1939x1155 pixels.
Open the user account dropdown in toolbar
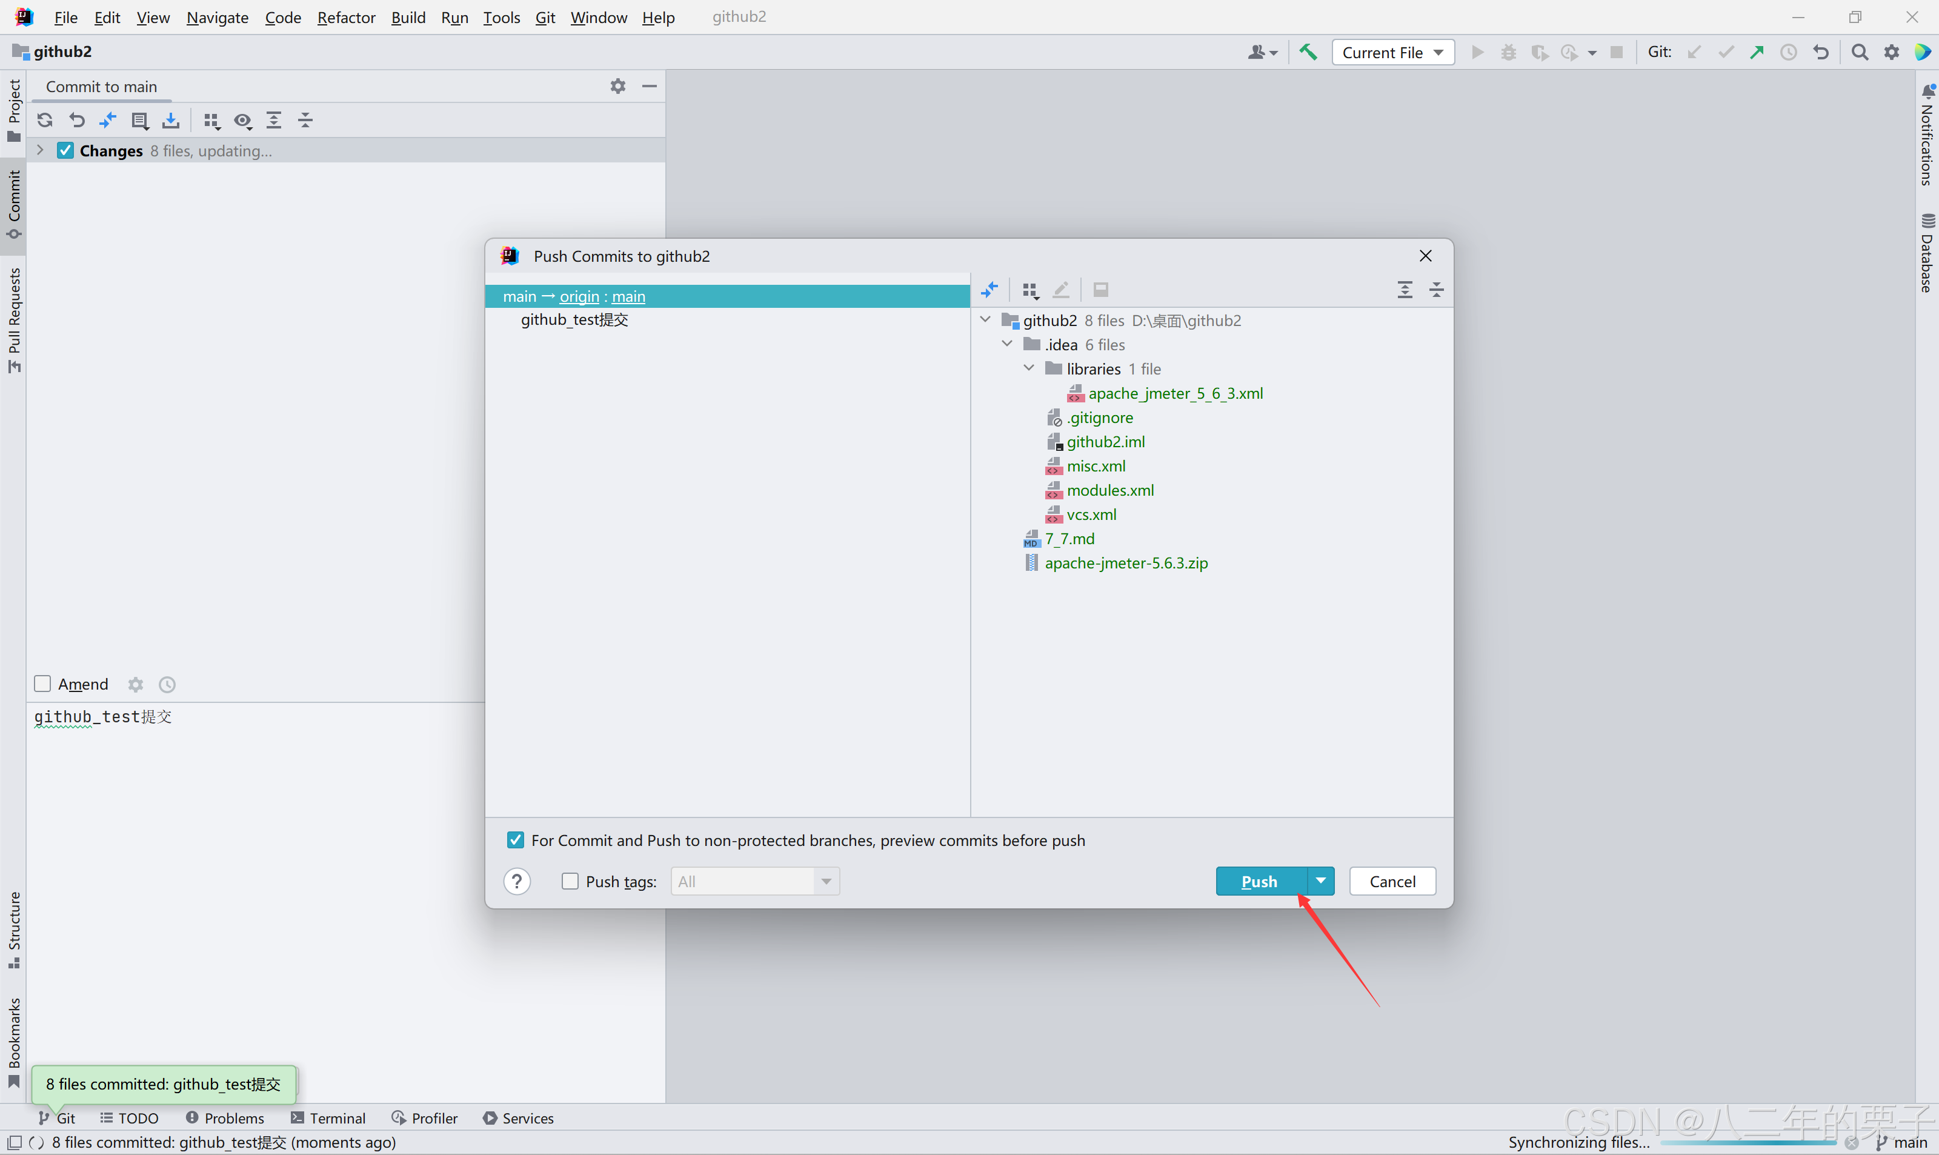coord(1263,52)
